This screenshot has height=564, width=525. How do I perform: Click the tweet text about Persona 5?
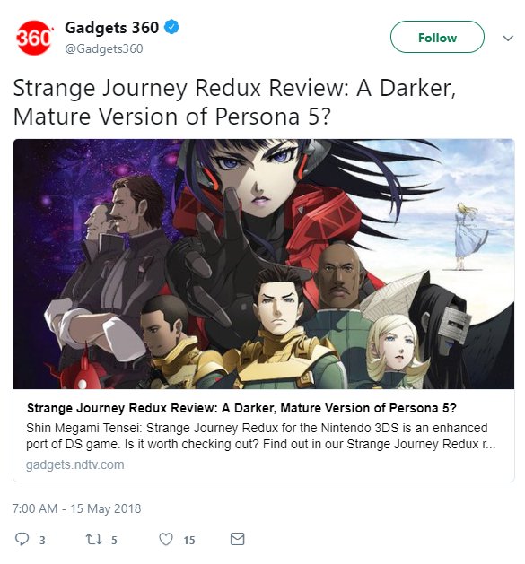(234, 102)
